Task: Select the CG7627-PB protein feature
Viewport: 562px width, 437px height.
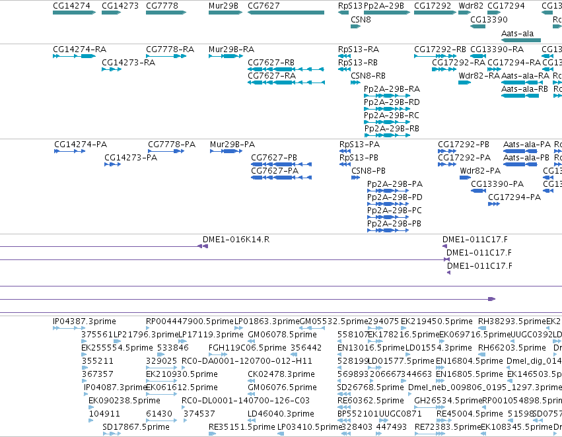Action: (281, 165)
